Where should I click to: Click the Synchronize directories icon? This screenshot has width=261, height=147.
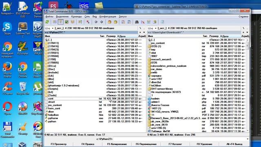tap(148, 22)
